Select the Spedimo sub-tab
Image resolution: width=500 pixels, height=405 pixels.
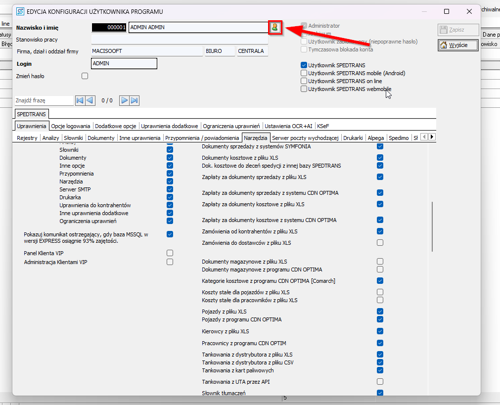coord(399,138)
